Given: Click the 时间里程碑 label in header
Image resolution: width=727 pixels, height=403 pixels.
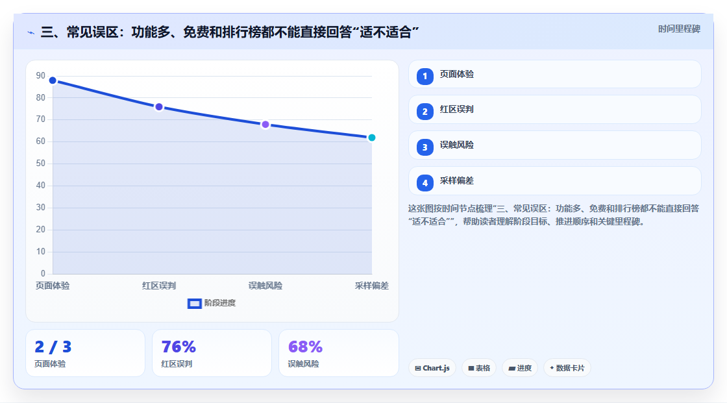Looking at the screenshot, I should [679, 29].
